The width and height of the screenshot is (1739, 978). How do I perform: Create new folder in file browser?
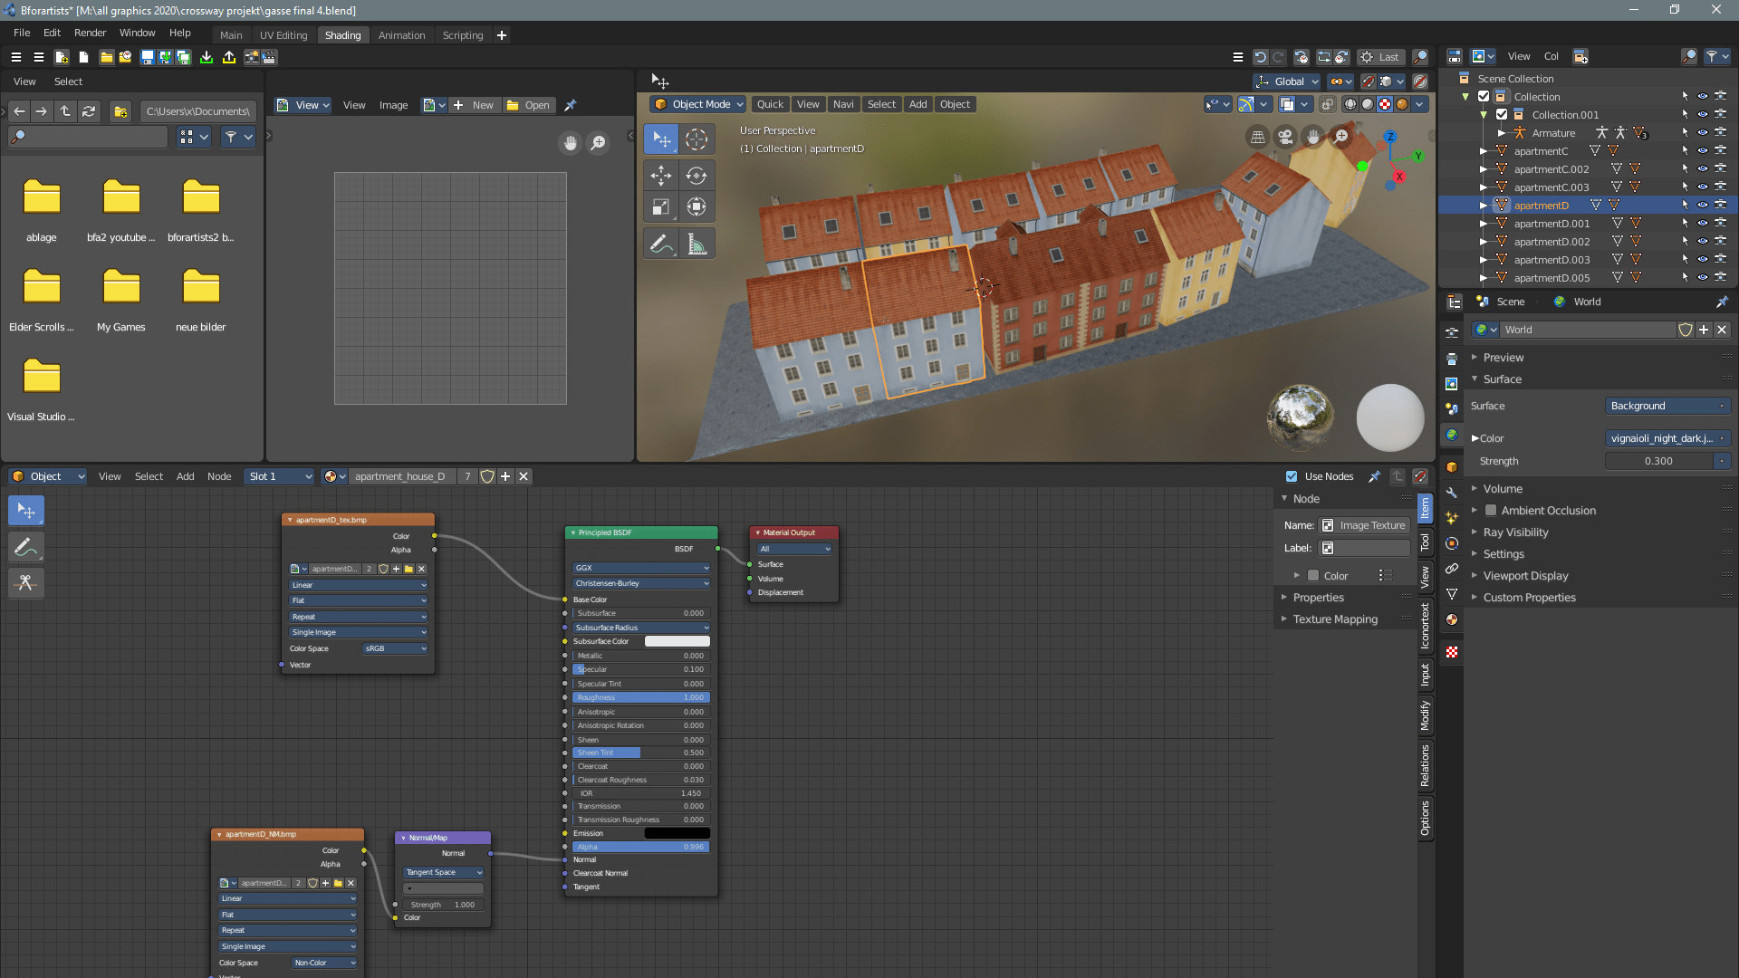[x=120, y=111]
